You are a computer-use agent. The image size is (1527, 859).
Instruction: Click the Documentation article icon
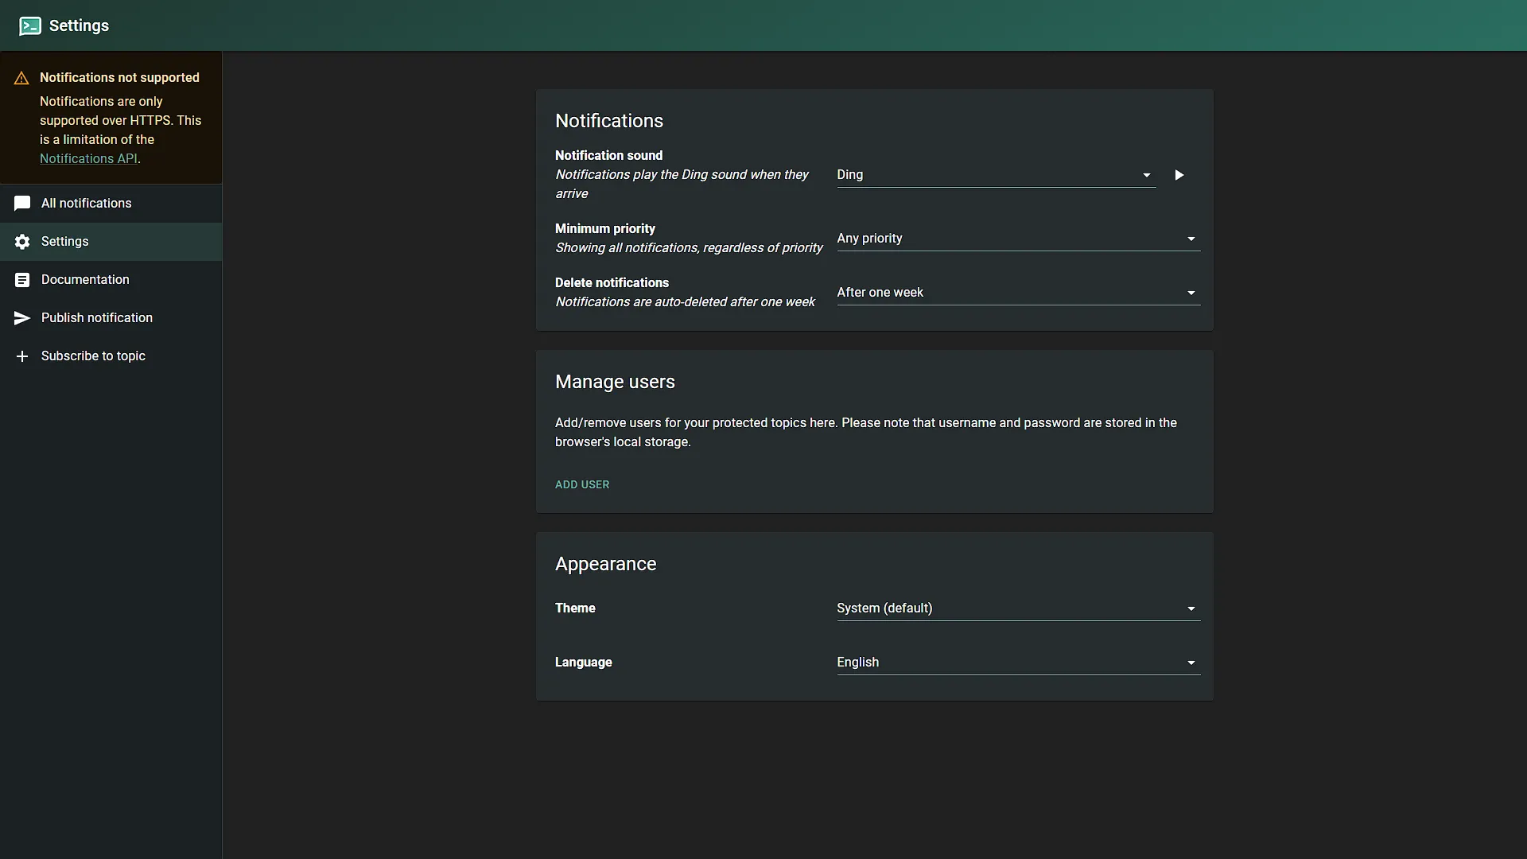coord(22,280)
